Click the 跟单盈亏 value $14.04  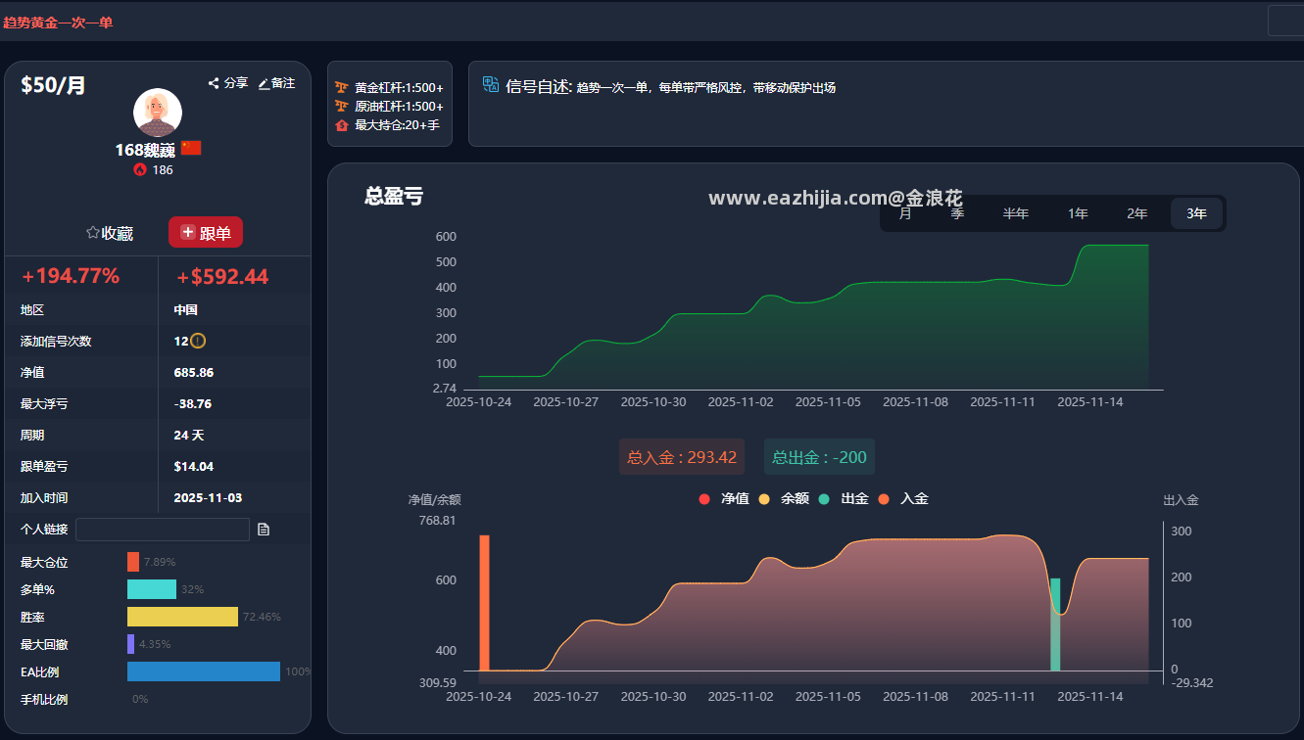click(194, 467)
